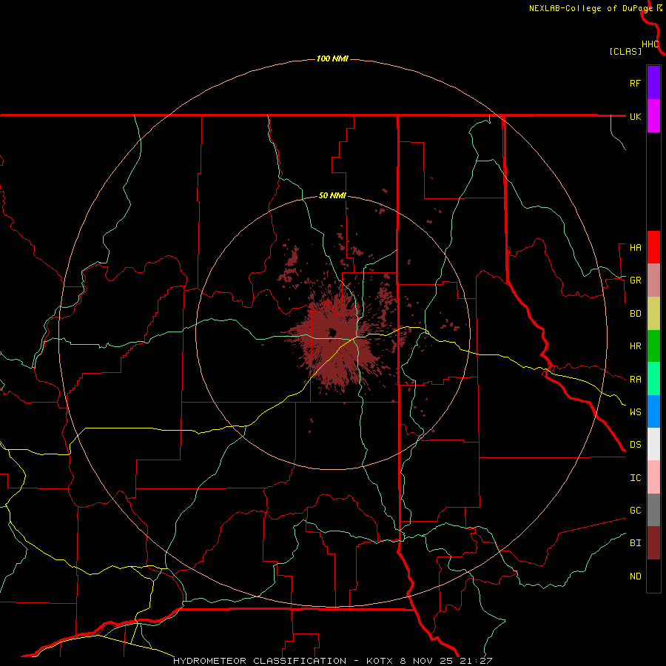The image size is (666, 666).
Task: Click the IC legend label
Action: pyautogui.click(x=636, y=478)
